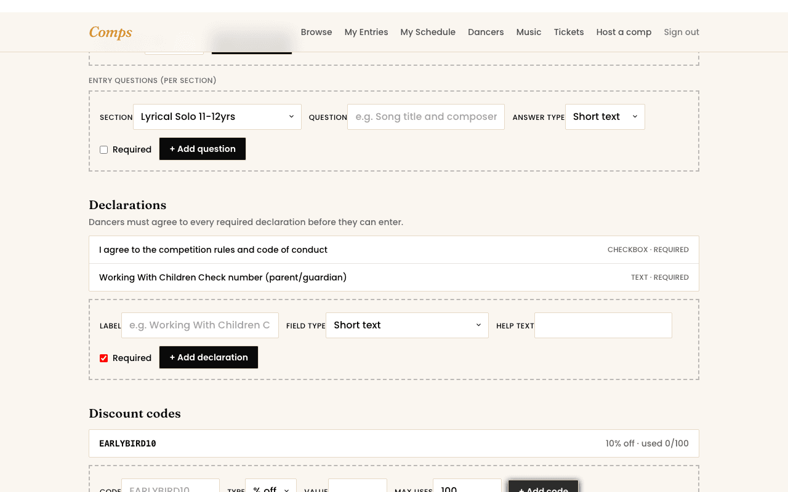Expand the Section dropdown showing Lyrical Solo 11-12yrs
Viewport: 788px width, 492px height.
coord(217,117)
